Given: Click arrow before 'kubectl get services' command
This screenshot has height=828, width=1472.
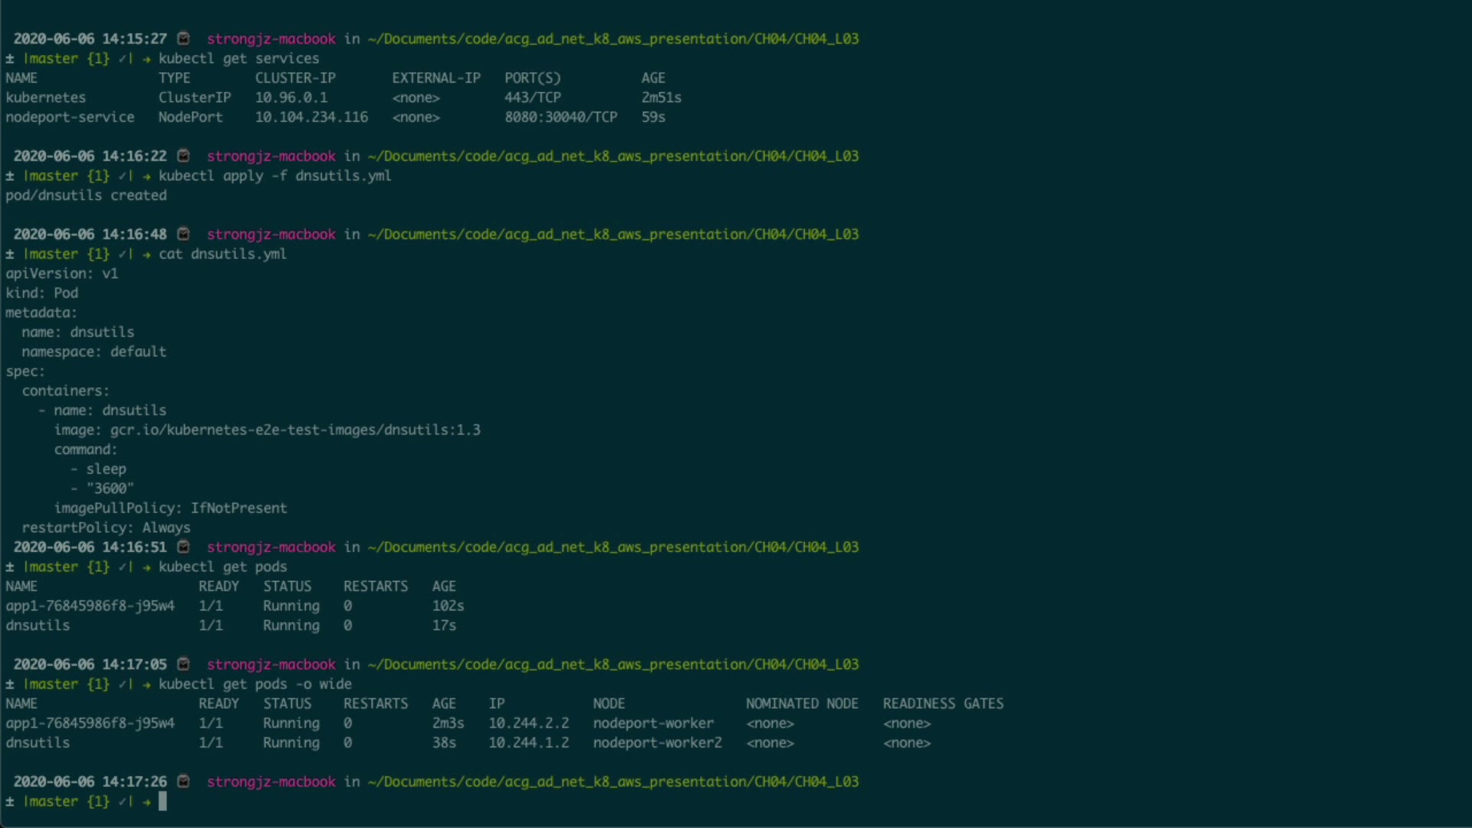Looking at the screenshot, I should 146,58.
